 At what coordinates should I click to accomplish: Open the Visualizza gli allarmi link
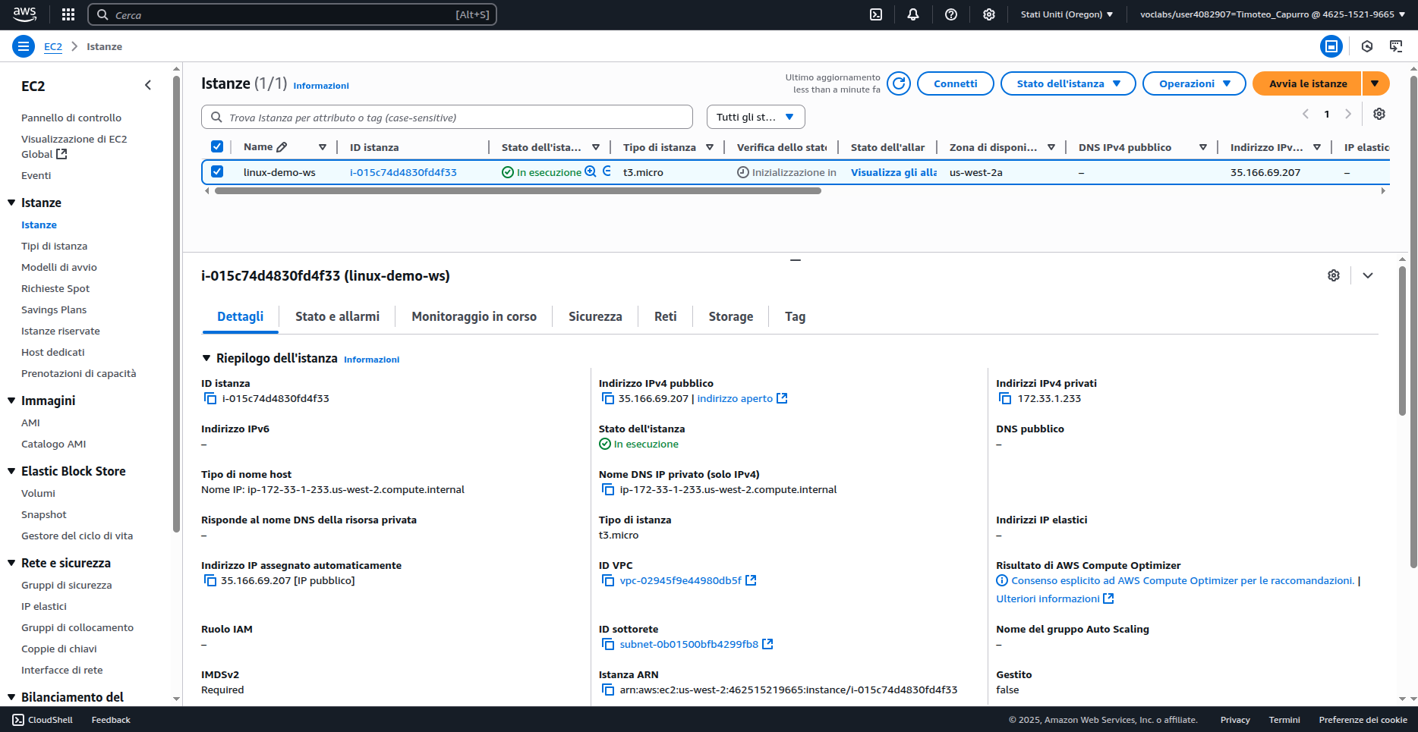893,172
